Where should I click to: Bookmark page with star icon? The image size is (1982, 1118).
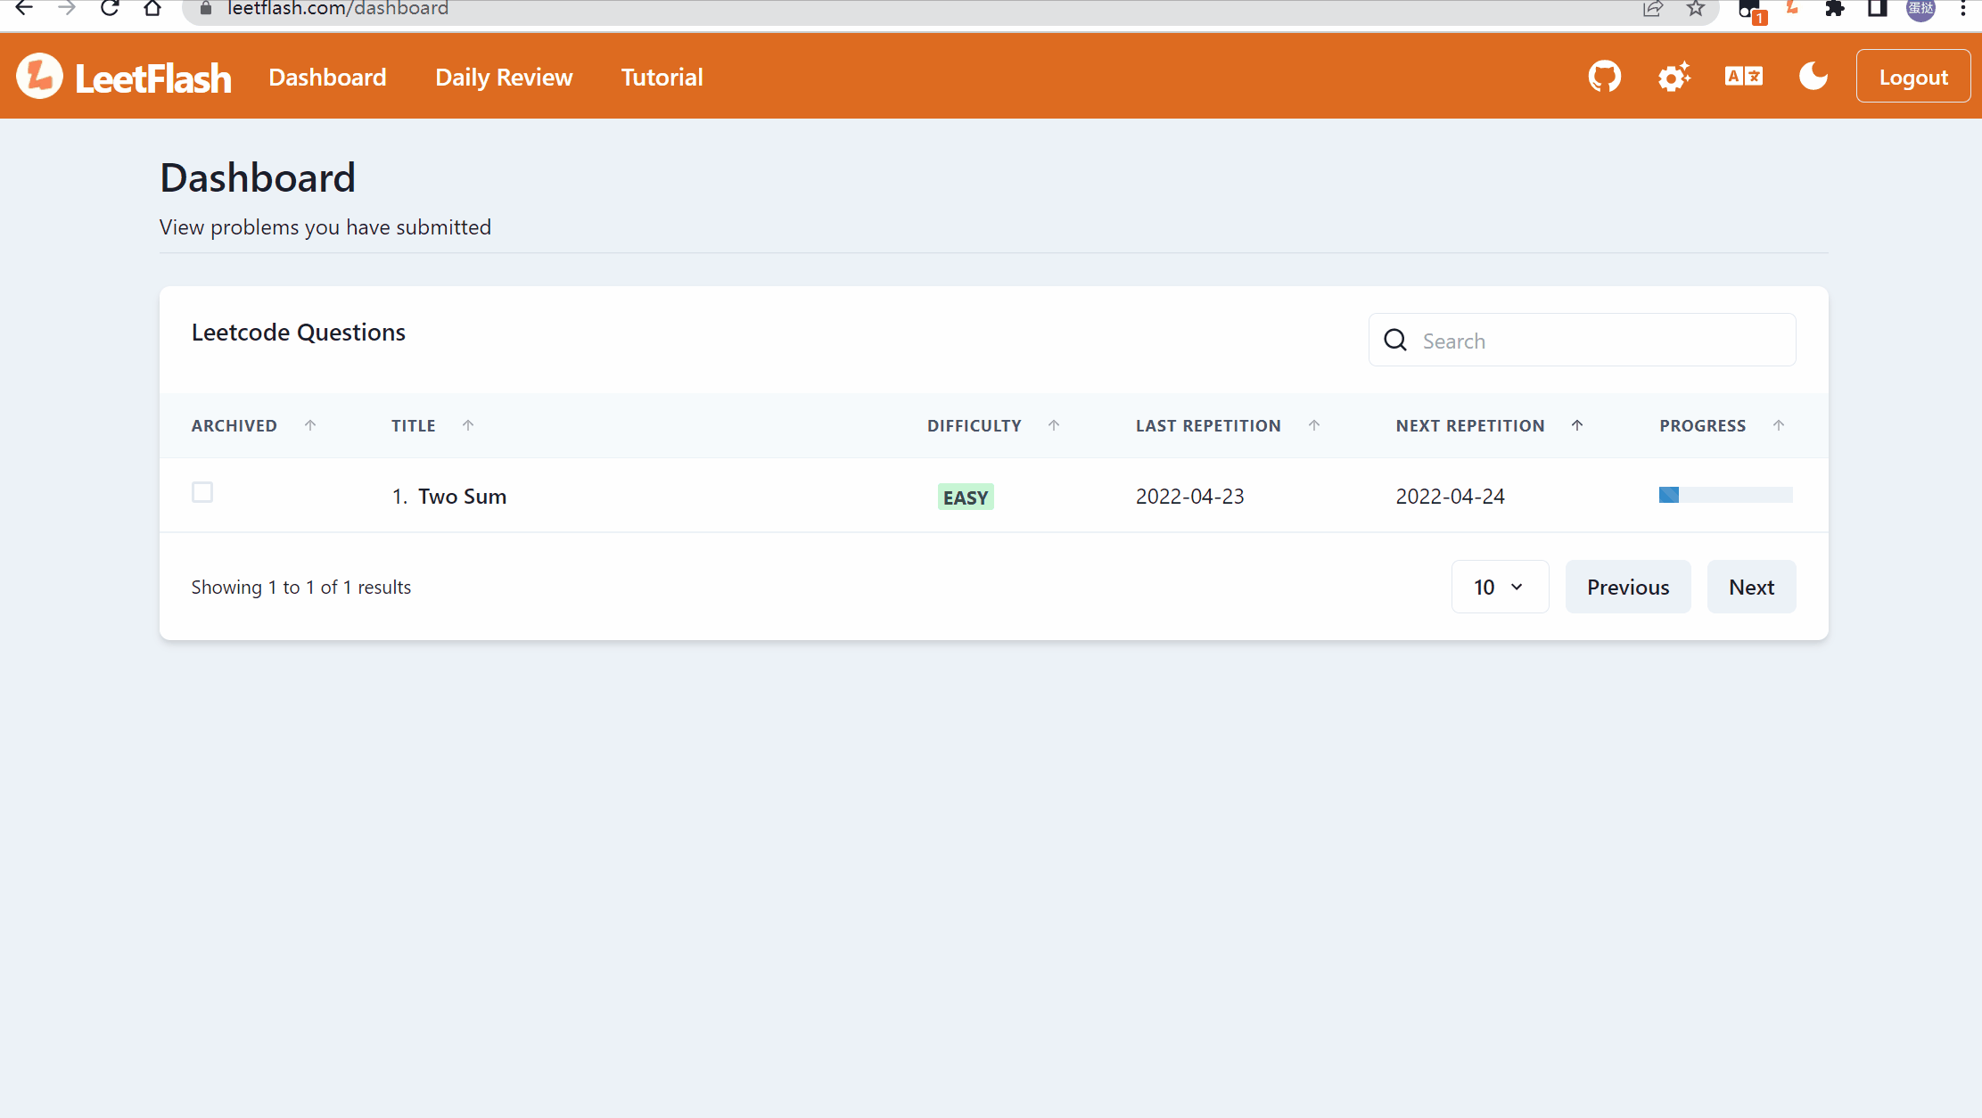pos(1696,9)
